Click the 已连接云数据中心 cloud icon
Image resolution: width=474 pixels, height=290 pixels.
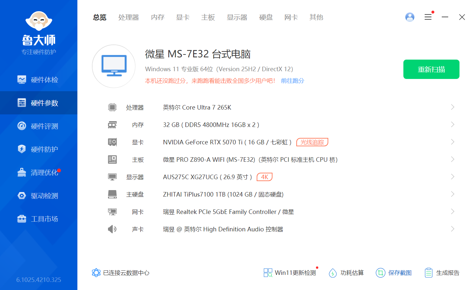pyautogui.click(x=96, y=273)
